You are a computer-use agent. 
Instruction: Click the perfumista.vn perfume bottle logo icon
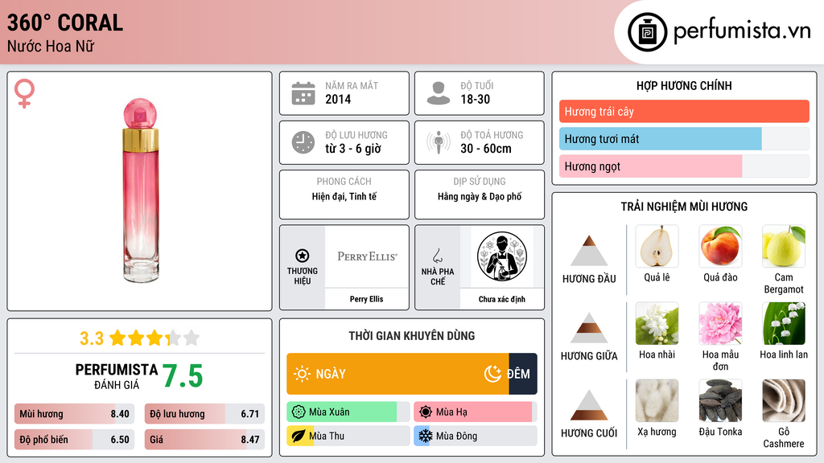point(647,32)
